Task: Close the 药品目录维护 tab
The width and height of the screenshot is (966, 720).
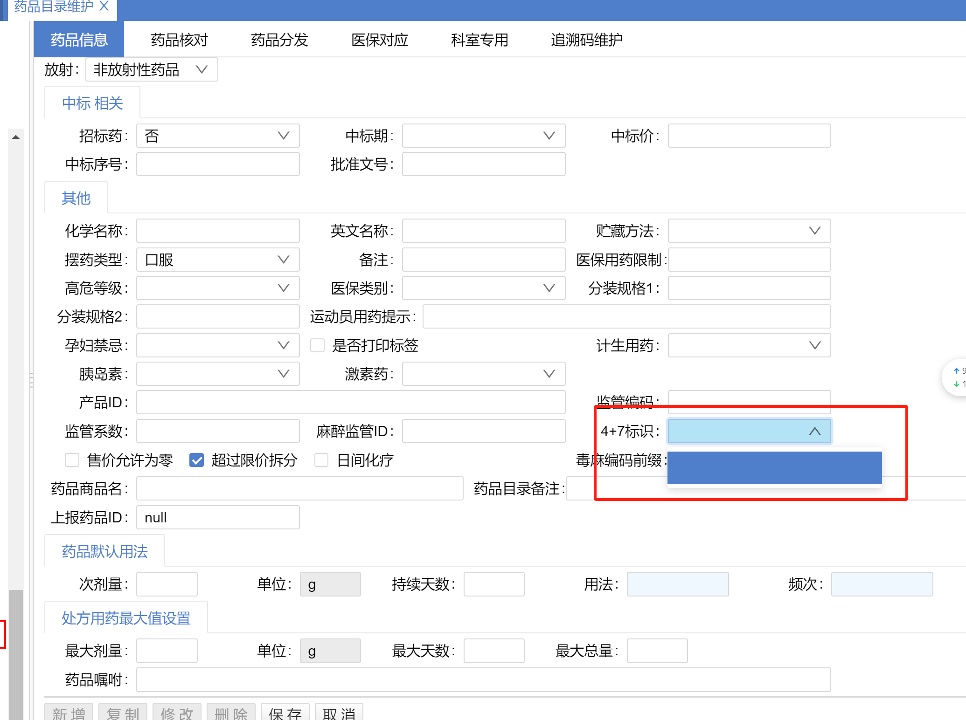Action: tap(104, 6)
